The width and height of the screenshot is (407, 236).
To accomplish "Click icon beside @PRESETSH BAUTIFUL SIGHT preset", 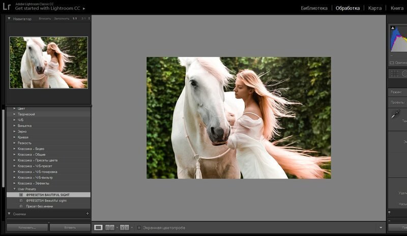I will point(21,194).
